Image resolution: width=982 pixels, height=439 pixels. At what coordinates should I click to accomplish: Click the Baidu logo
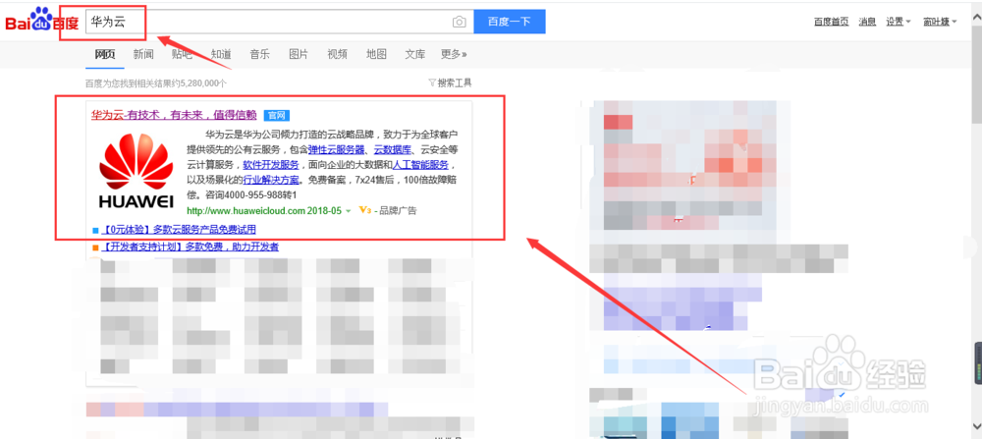click(x=42, y=21)
